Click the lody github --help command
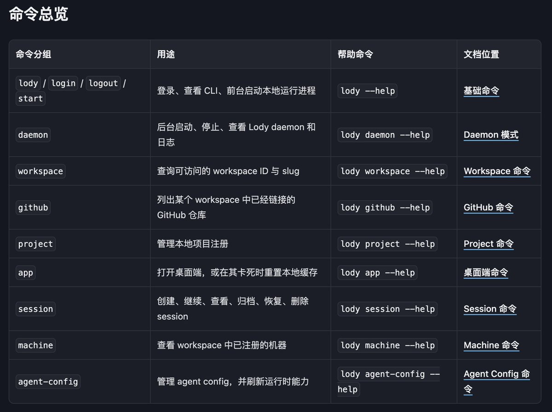The image size is (552, 412). coord(385,208)
